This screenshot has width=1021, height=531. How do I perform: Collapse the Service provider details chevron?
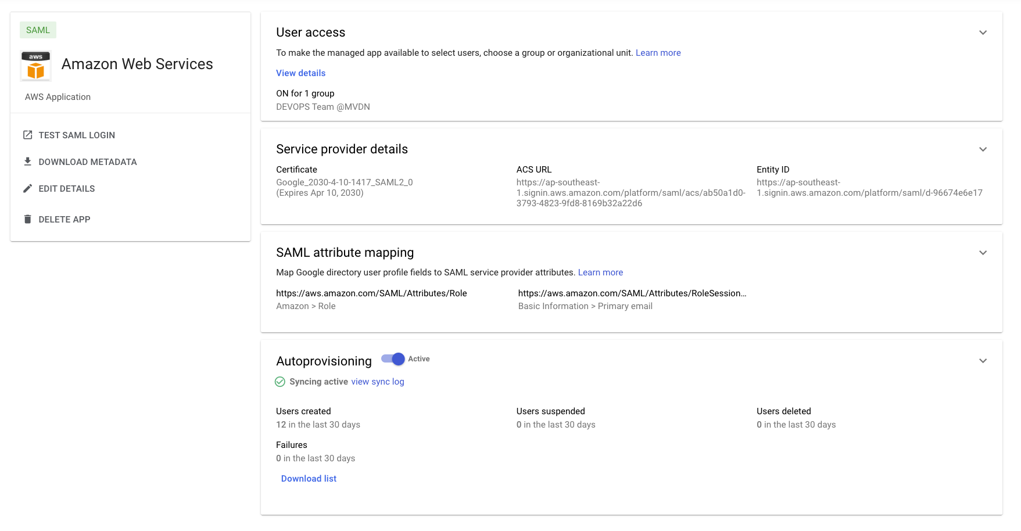click(x=983, y=149)
